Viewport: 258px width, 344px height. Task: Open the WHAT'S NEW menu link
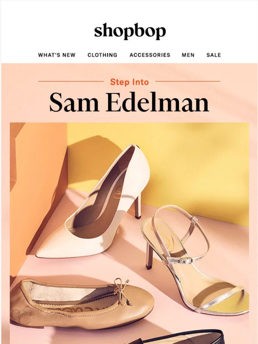tap(56, 55)
